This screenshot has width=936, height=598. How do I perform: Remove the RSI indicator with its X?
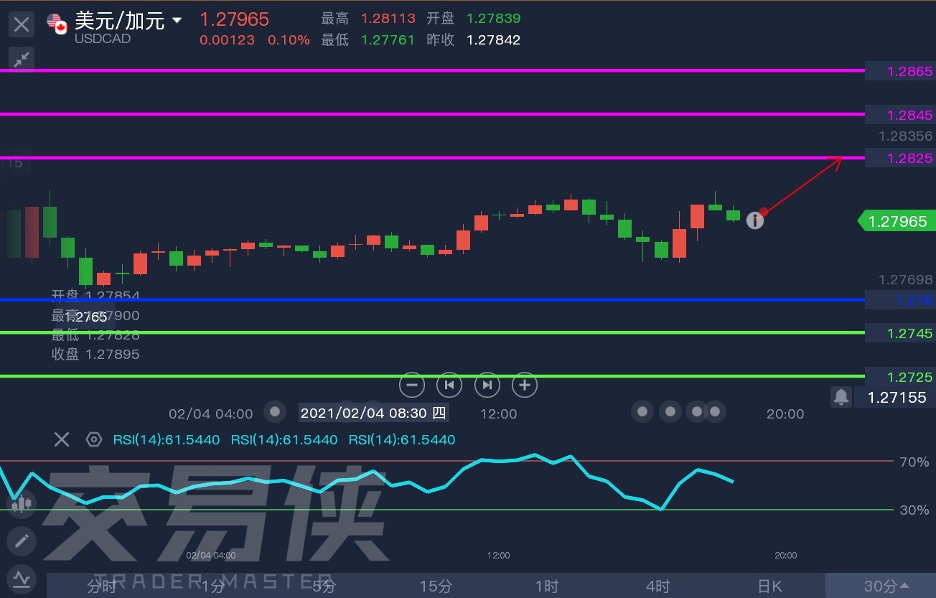62,439
